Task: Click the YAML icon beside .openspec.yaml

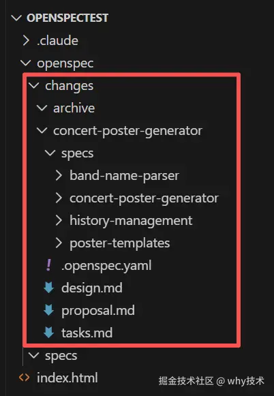Action: click(49, 265)
